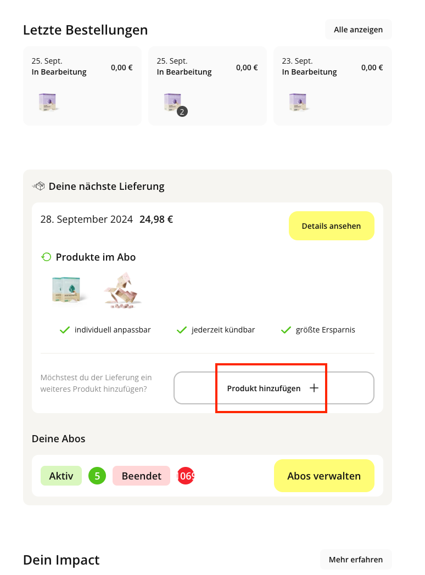Viewport: 425px width, 575px height.
Task: Select the Beendet subscriptions label
Action: 141,476
